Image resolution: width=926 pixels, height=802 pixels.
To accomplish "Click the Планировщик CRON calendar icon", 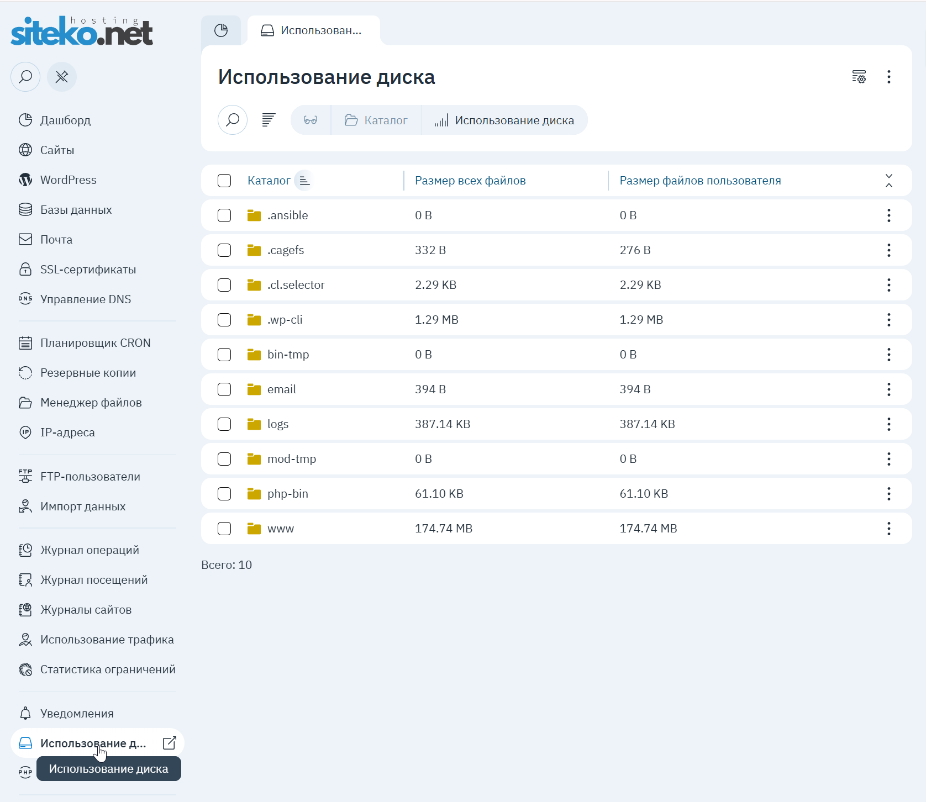I will (25, 343).
